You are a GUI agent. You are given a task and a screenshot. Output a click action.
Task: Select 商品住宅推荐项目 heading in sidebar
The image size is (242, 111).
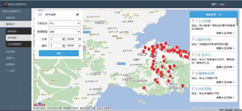[x=12, y=11]
